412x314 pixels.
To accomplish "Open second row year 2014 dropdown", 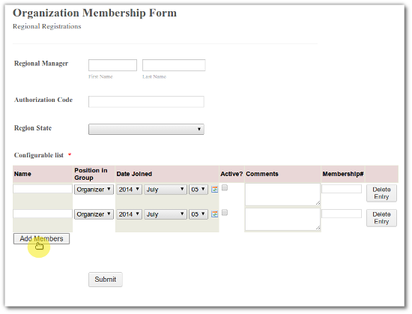I will (x=130, y=214).
